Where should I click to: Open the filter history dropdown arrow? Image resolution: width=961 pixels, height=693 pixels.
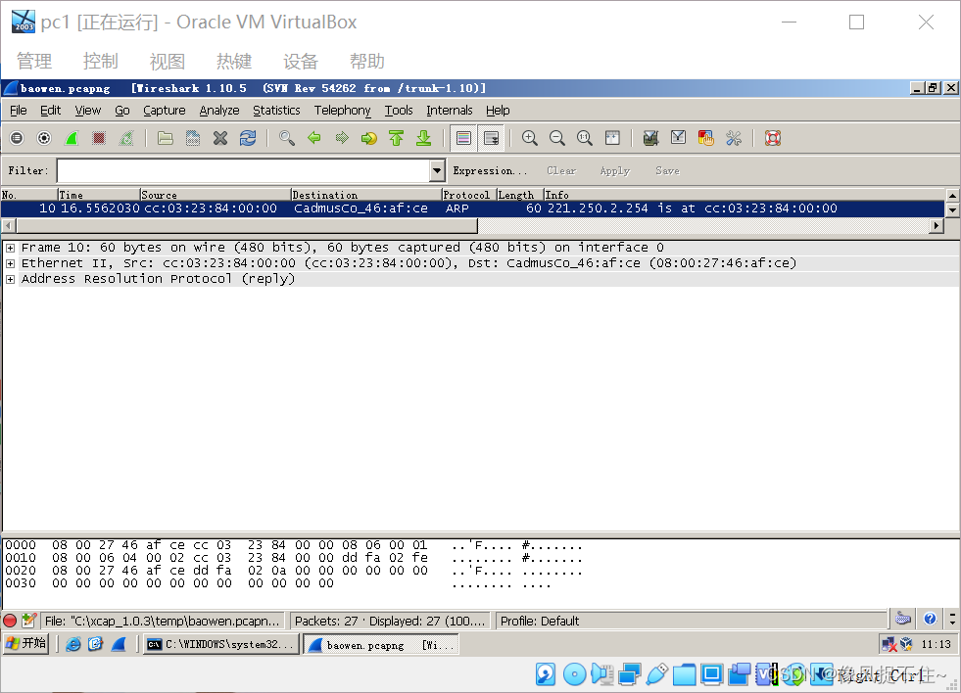pyautogui.click(x=437, y=170)
